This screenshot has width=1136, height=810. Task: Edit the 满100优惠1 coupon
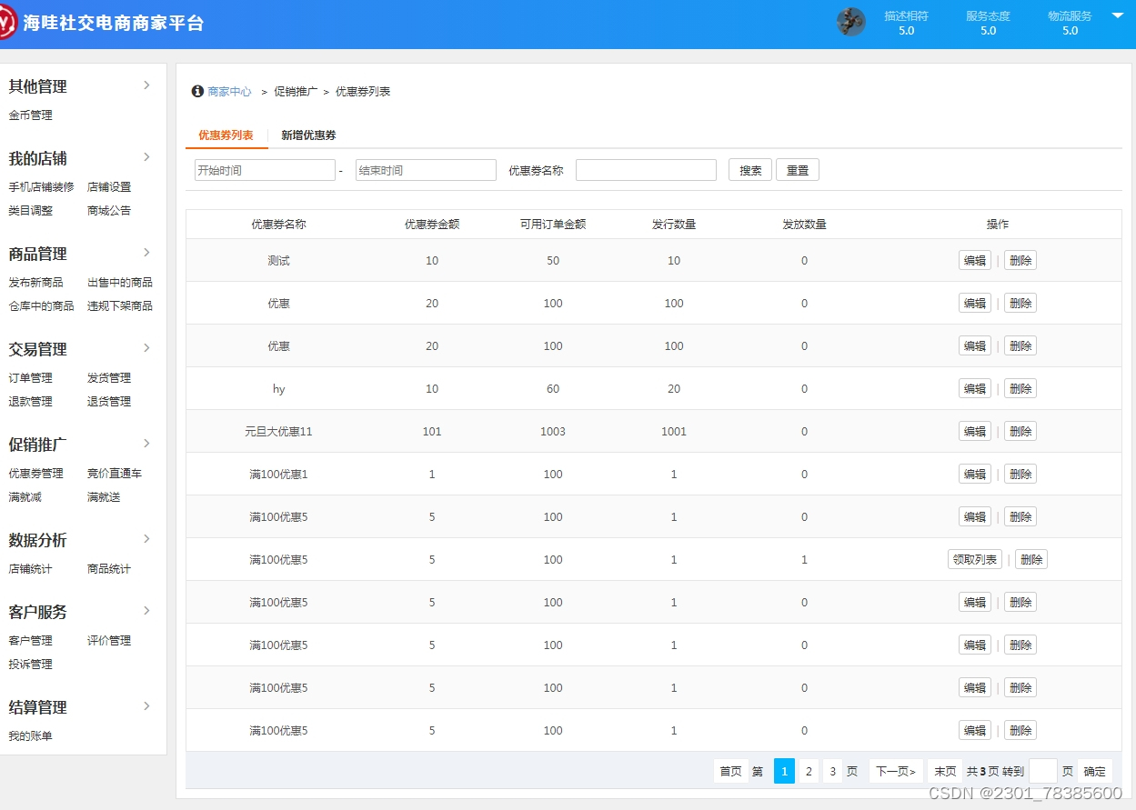[975, 475]
